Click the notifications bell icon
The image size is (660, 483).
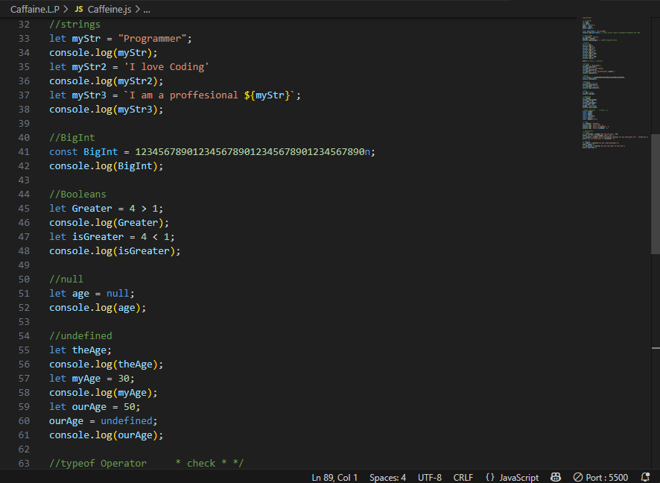pos(646,477)
